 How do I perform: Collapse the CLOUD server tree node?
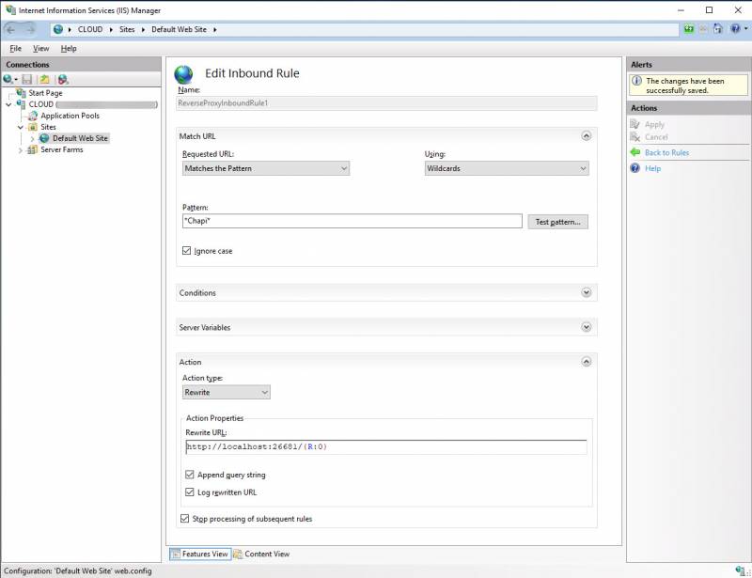pos(8,104)
